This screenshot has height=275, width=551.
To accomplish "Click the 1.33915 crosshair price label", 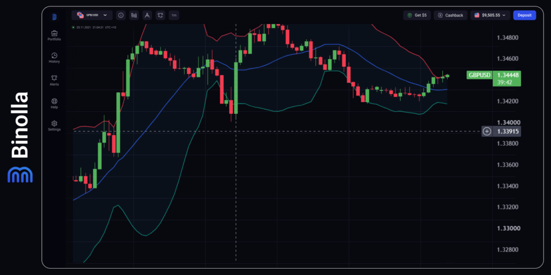I will point(507,132).
